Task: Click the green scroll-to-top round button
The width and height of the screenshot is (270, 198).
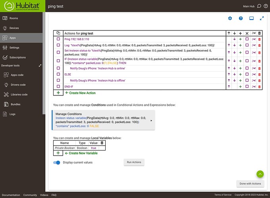Action: (x=260, y=174)
